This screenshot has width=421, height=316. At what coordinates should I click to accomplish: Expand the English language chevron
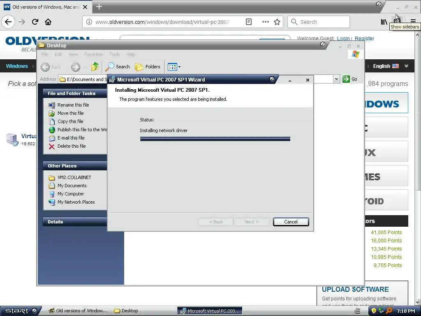(406, 66)
